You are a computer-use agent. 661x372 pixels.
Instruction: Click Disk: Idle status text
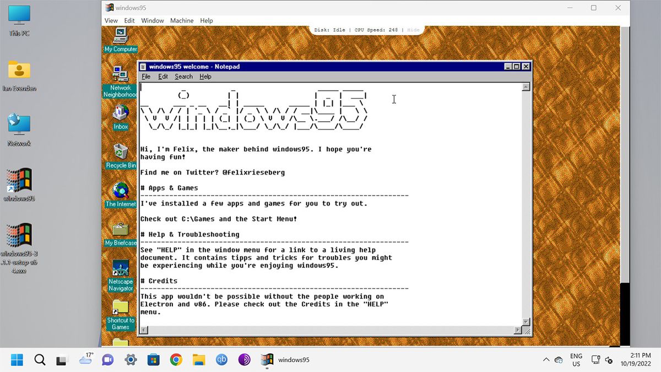click(x=330, y=30)
